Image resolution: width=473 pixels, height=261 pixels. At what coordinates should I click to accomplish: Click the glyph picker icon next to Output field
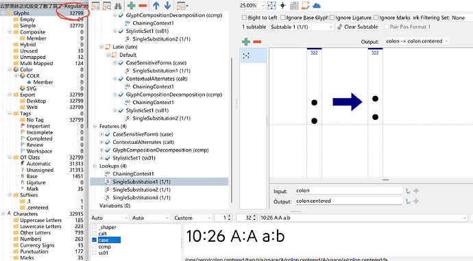408,201
